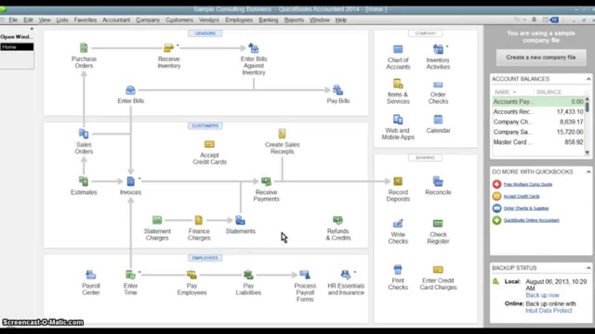
Task: Expand the Receive Inventory dropdown arrow
Action: point(178,45)
